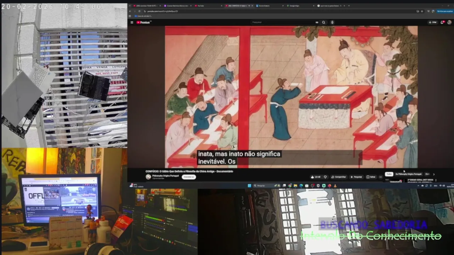Open the Chrome icon on the taskbar
Image resolution: width=454 pixels, height=255 pixels.
[x=290, y=186]
